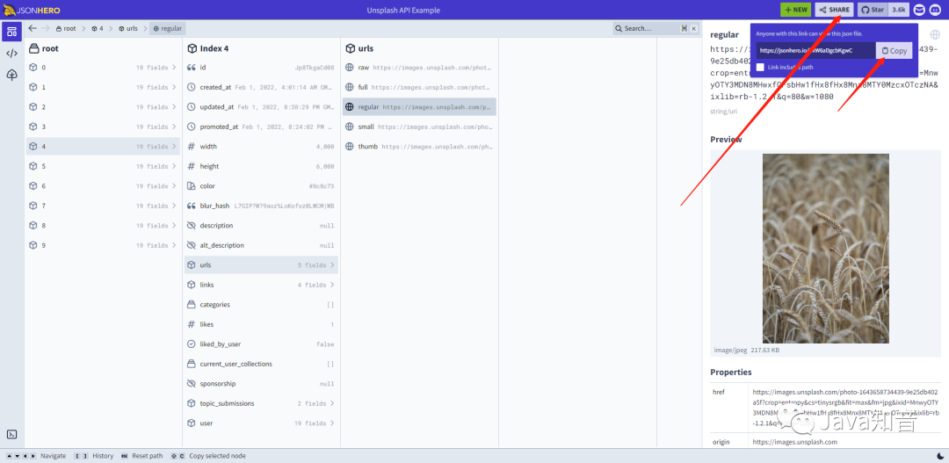This screenshot has width=949, height=463.
Task: Click null icon of description field
Action: coord(192,225)
